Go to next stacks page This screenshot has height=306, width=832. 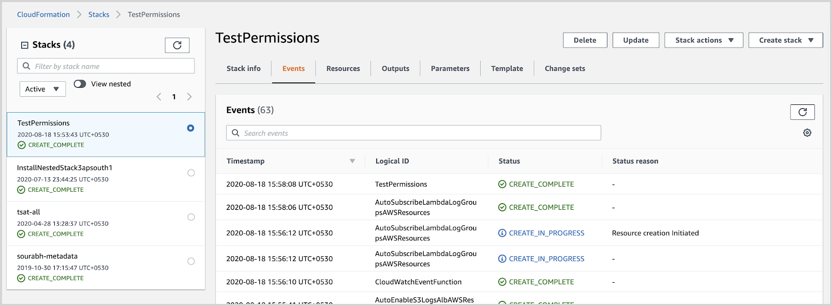point(189,97)
